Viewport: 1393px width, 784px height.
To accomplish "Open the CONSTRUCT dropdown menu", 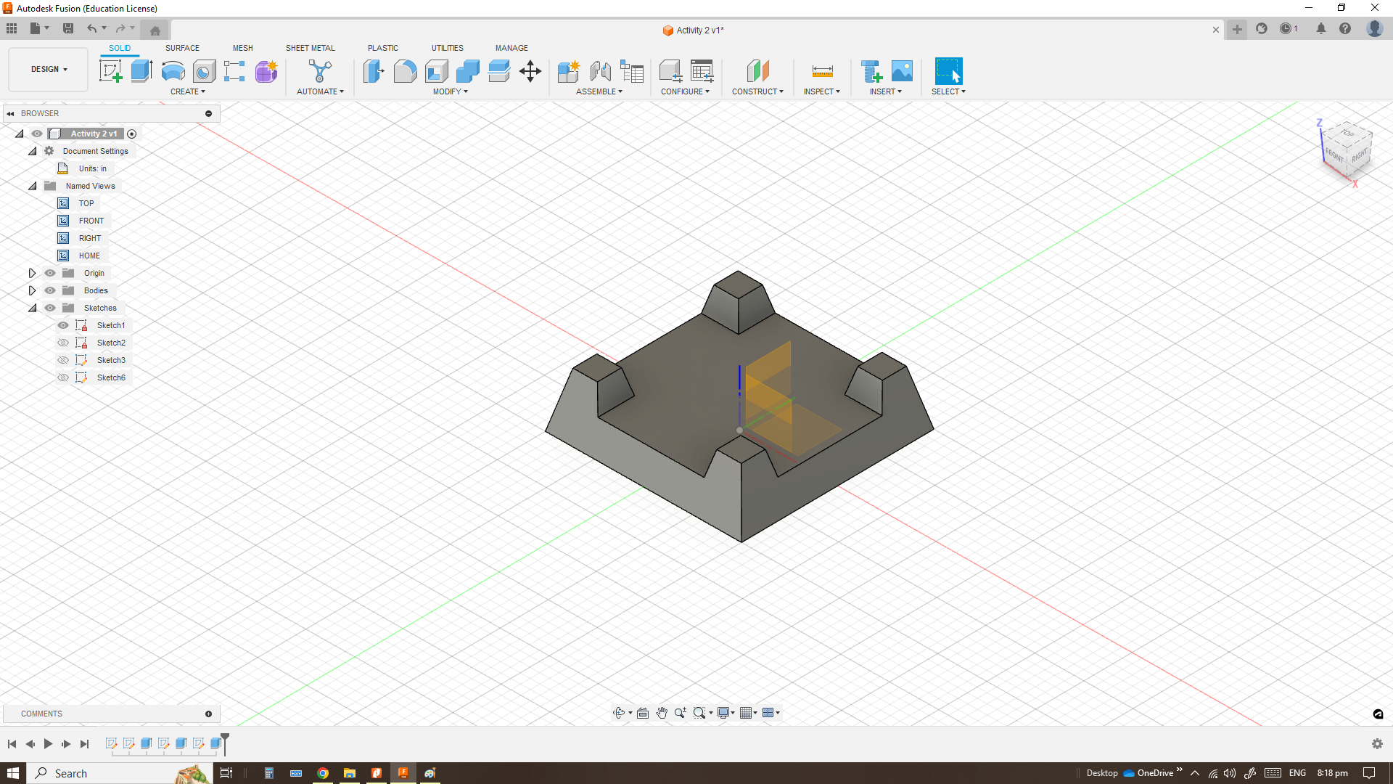I will [757, 91].
